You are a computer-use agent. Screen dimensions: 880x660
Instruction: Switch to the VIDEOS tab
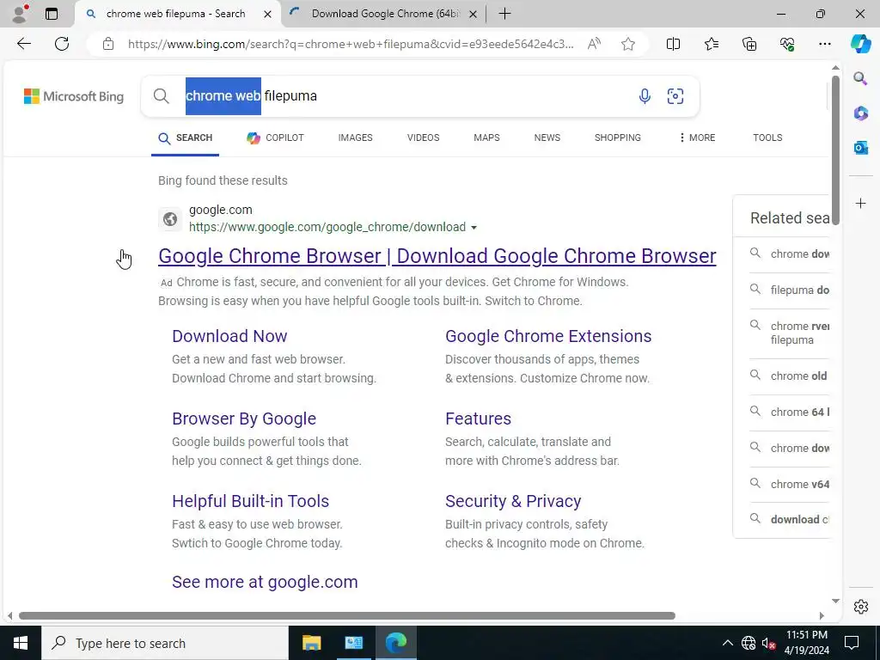pos(423,137)
